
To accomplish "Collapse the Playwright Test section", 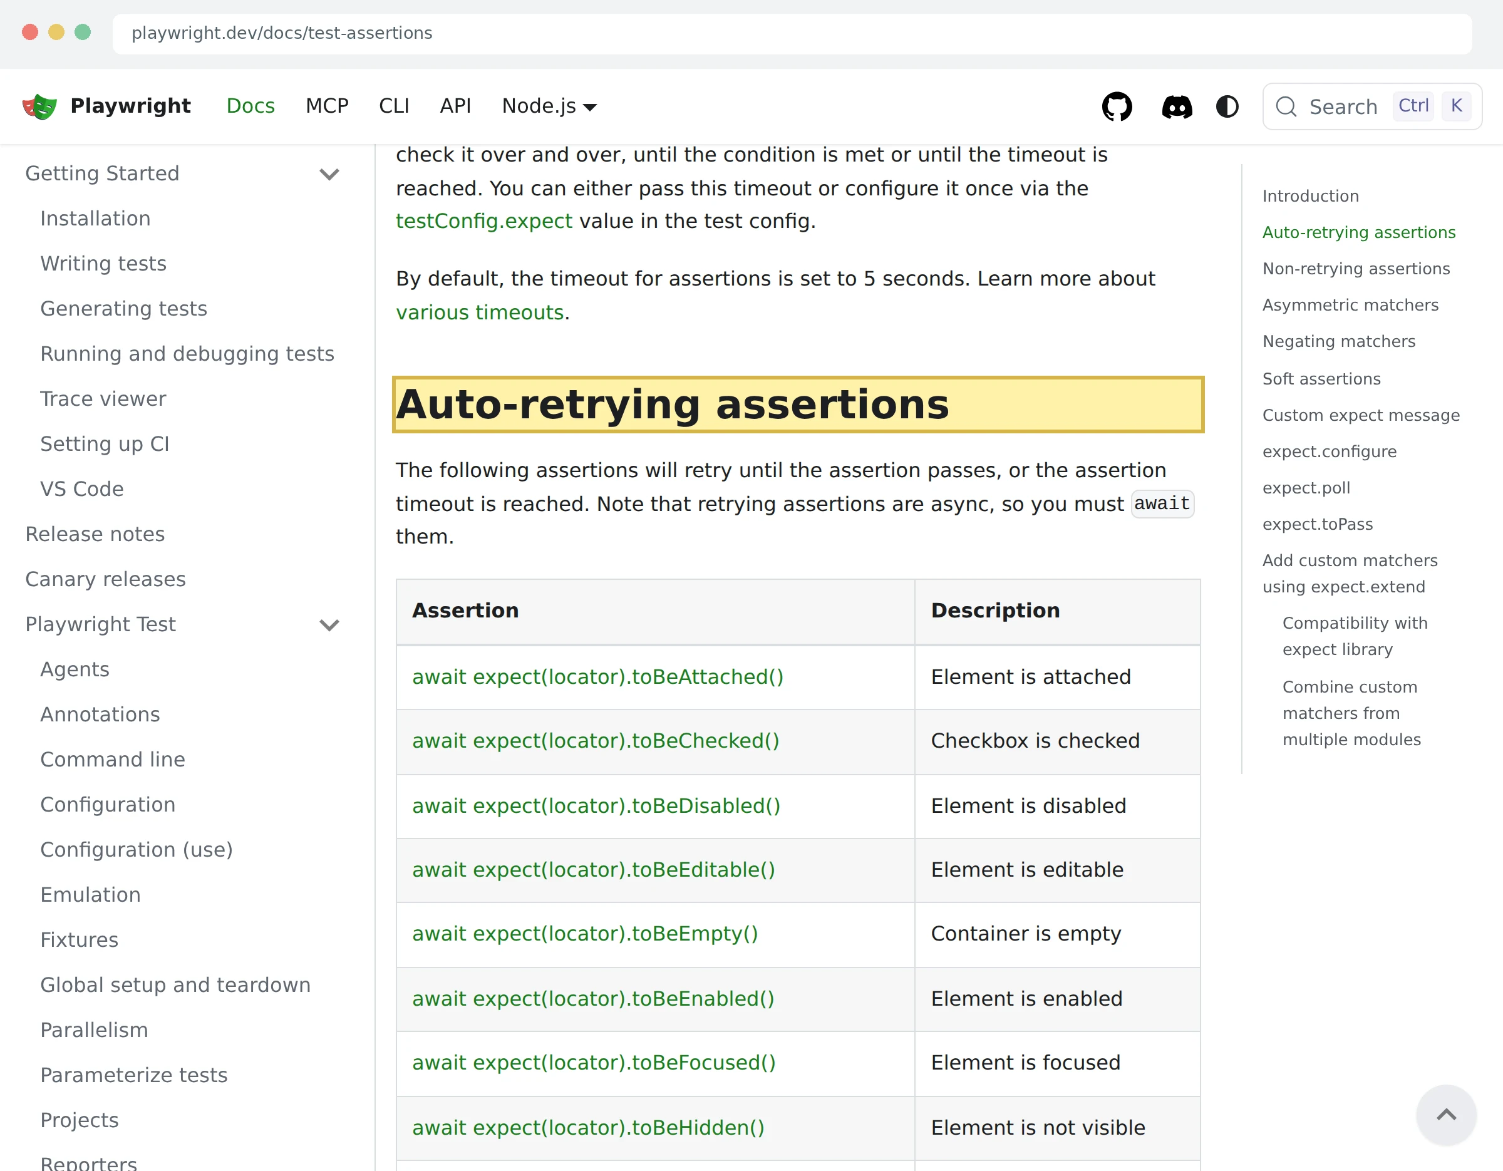I will (x=329, y=625).
